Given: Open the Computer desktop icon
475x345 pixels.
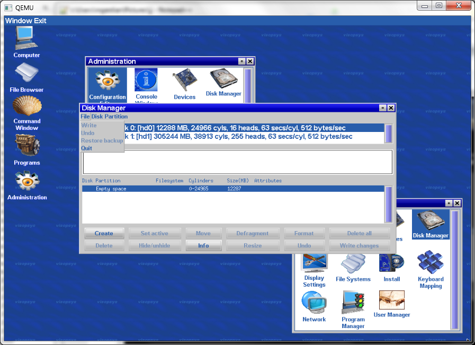Looking at the screenshot, I should pyautogui.click(x=26, y=42).
